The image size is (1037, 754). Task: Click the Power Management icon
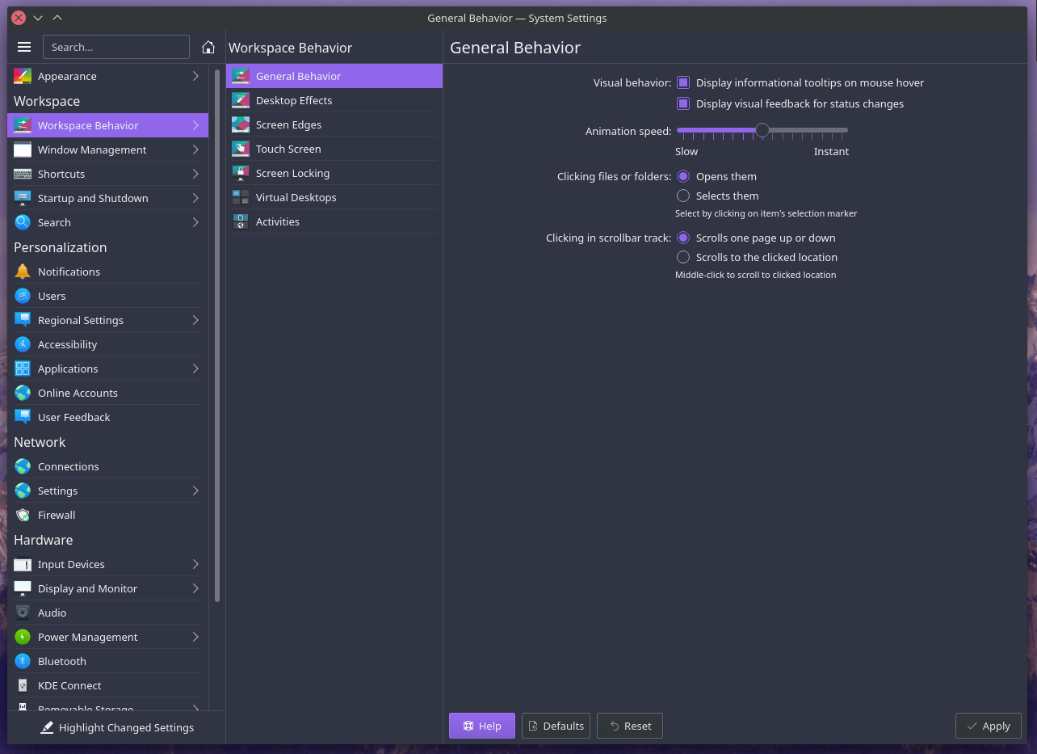point(23,637)
